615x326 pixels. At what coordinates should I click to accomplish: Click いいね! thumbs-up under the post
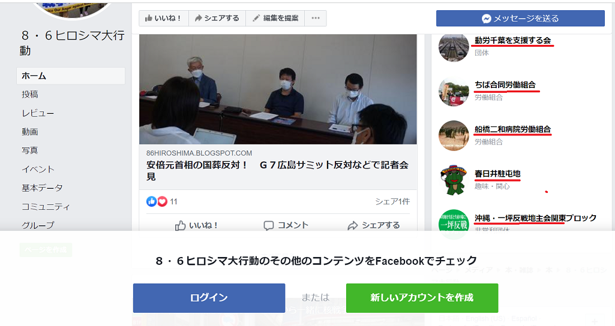tap(196, 225)
